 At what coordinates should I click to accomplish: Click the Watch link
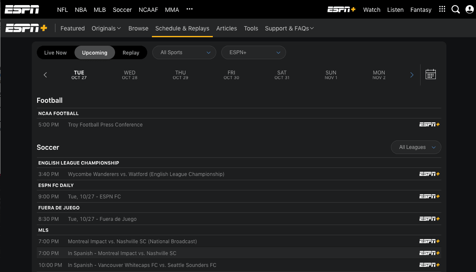[x=371, y=10]
